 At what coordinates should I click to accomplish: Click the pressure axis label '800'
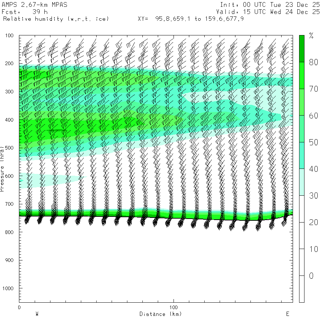[x=9, y=232]
